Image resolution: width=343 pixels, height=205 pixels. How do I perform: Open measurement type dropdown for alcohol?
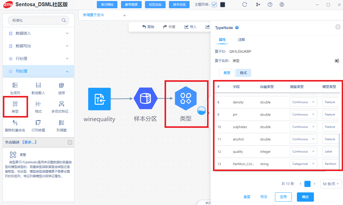tap(304, 139)
